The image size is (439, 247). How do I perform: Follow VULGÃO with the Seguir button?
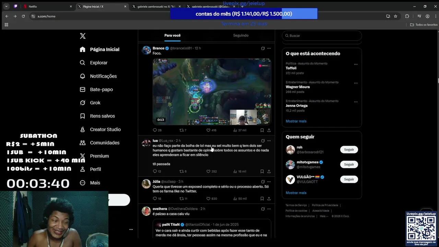click(349, 179)
